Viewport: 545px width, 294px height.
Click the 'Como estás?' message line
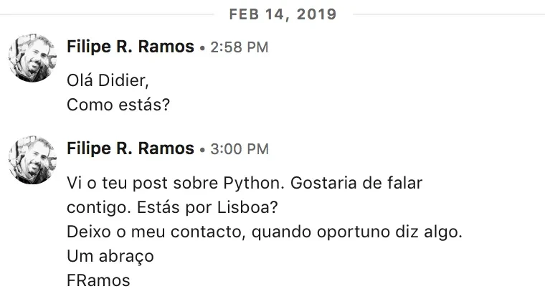[117, 105]
